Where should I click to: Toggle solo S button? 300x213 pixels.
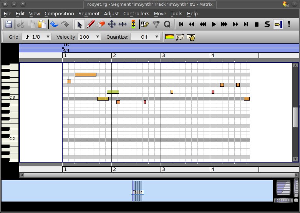[267, 24]
